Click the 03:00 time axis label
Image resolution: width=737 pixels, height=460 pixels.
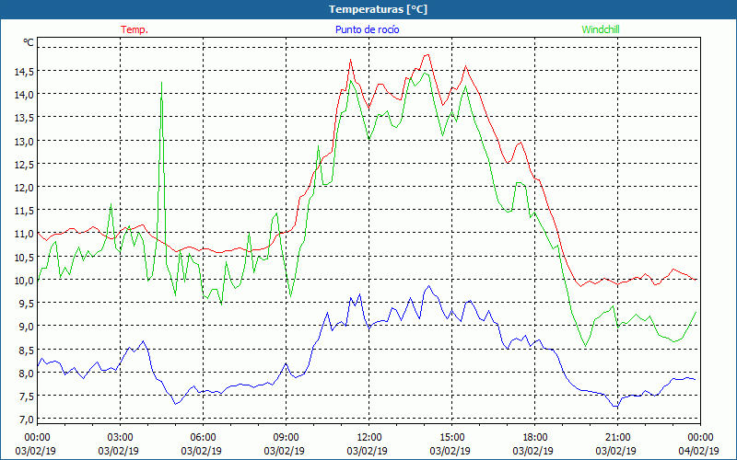[x=121, y=438]
